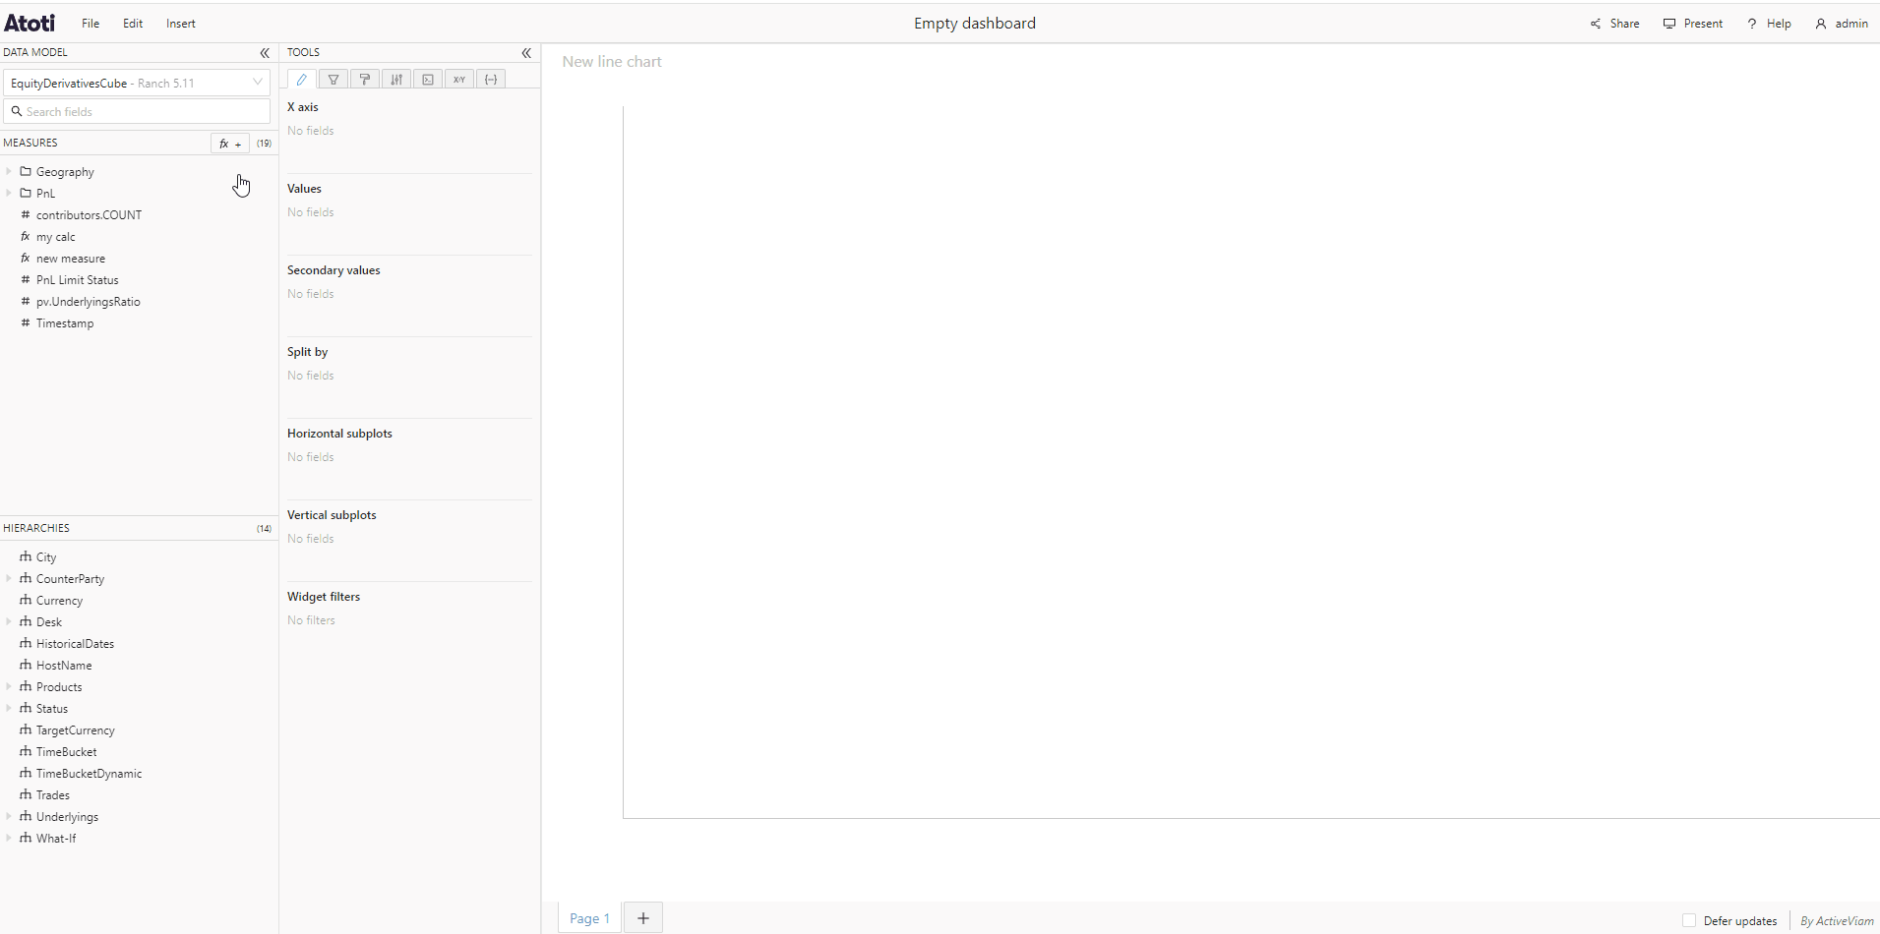The height and width of the screenshot is (934, 1880).
Task: Click the Secondary values section label
Action: pos(334,270)
